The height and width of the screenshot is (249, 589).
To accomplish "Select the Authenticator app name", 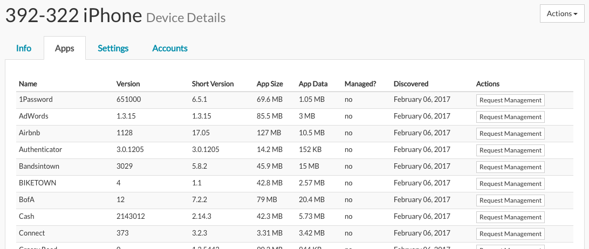I will (40, 149).
